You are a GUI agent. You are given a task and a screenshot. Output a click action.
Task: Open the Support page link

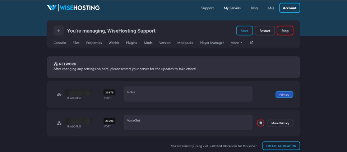pos(207,8)
